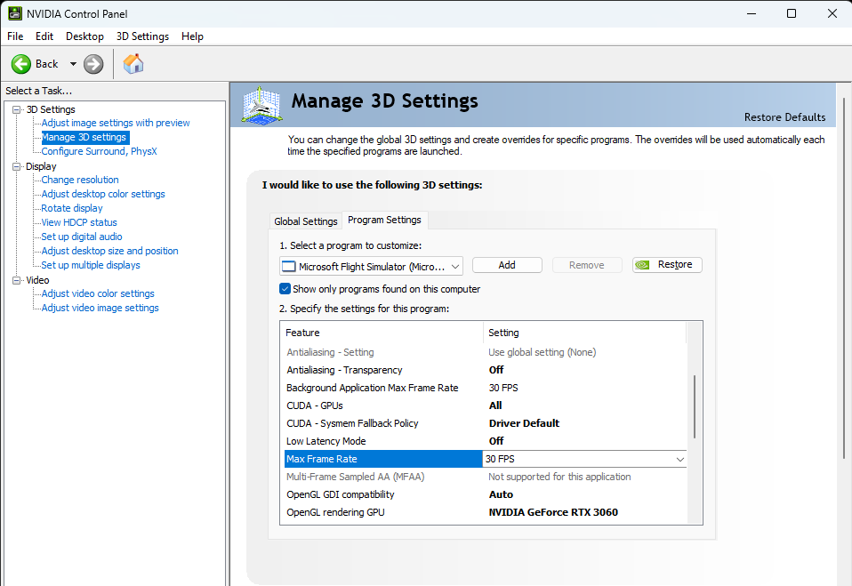Image resolution: width=852 pixels, height=586 pixels.
Task: Click the NVIDIA GeForce RTX 3060 value
Action: (553, 513)
